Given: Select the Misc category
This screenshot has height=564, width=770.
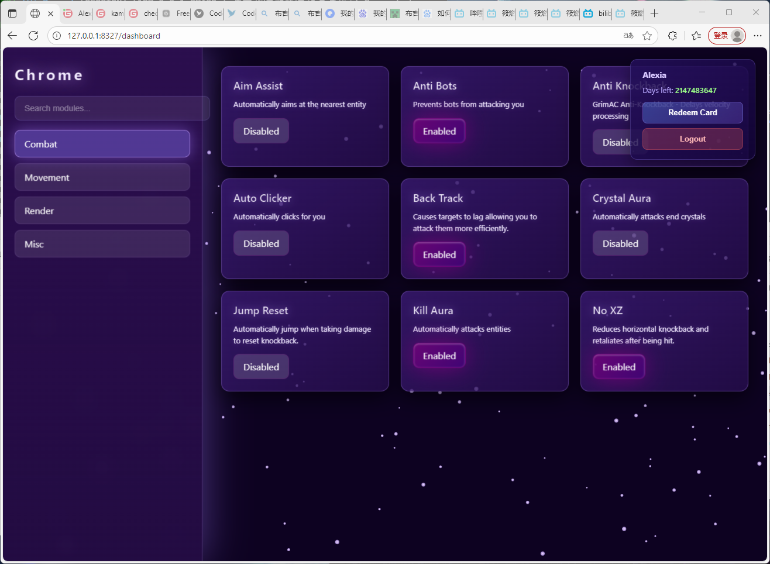Looking at the screenshot, I should click(x=102, y=244).
